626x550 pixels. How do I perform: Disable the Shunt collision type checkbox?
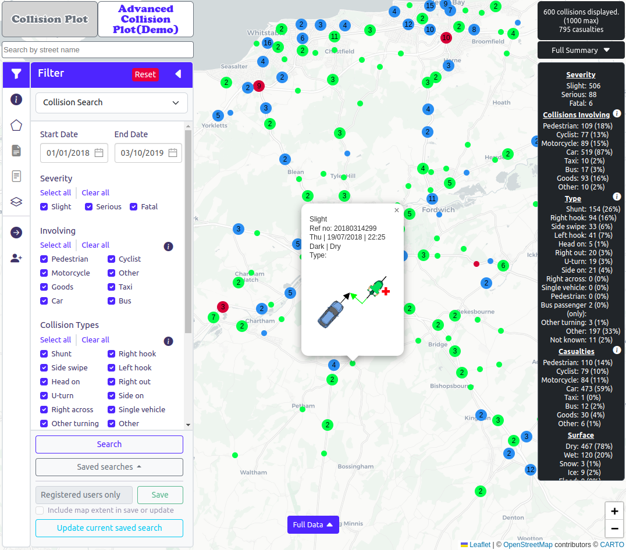[44, 353]
